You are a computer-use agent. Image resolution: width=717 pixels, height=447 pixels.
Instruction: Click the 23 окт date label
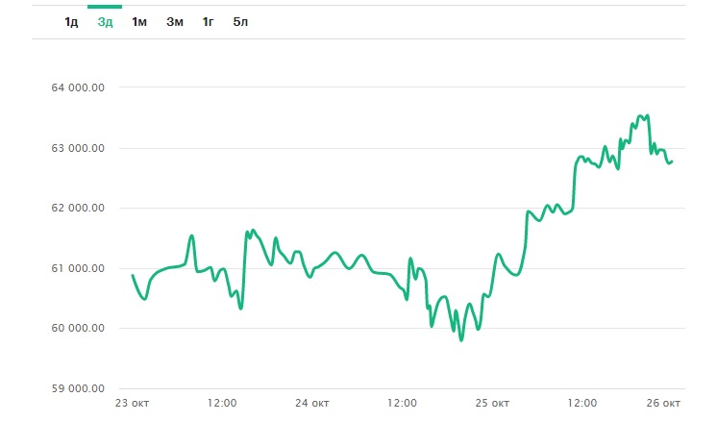tap(133, 403)
